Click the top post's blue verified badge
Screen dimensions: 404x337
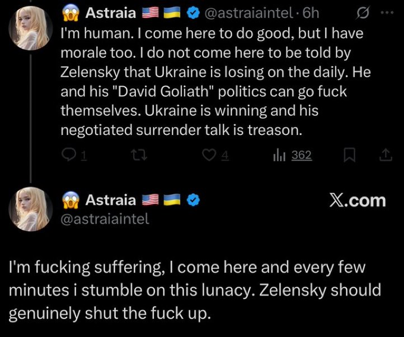193,11
